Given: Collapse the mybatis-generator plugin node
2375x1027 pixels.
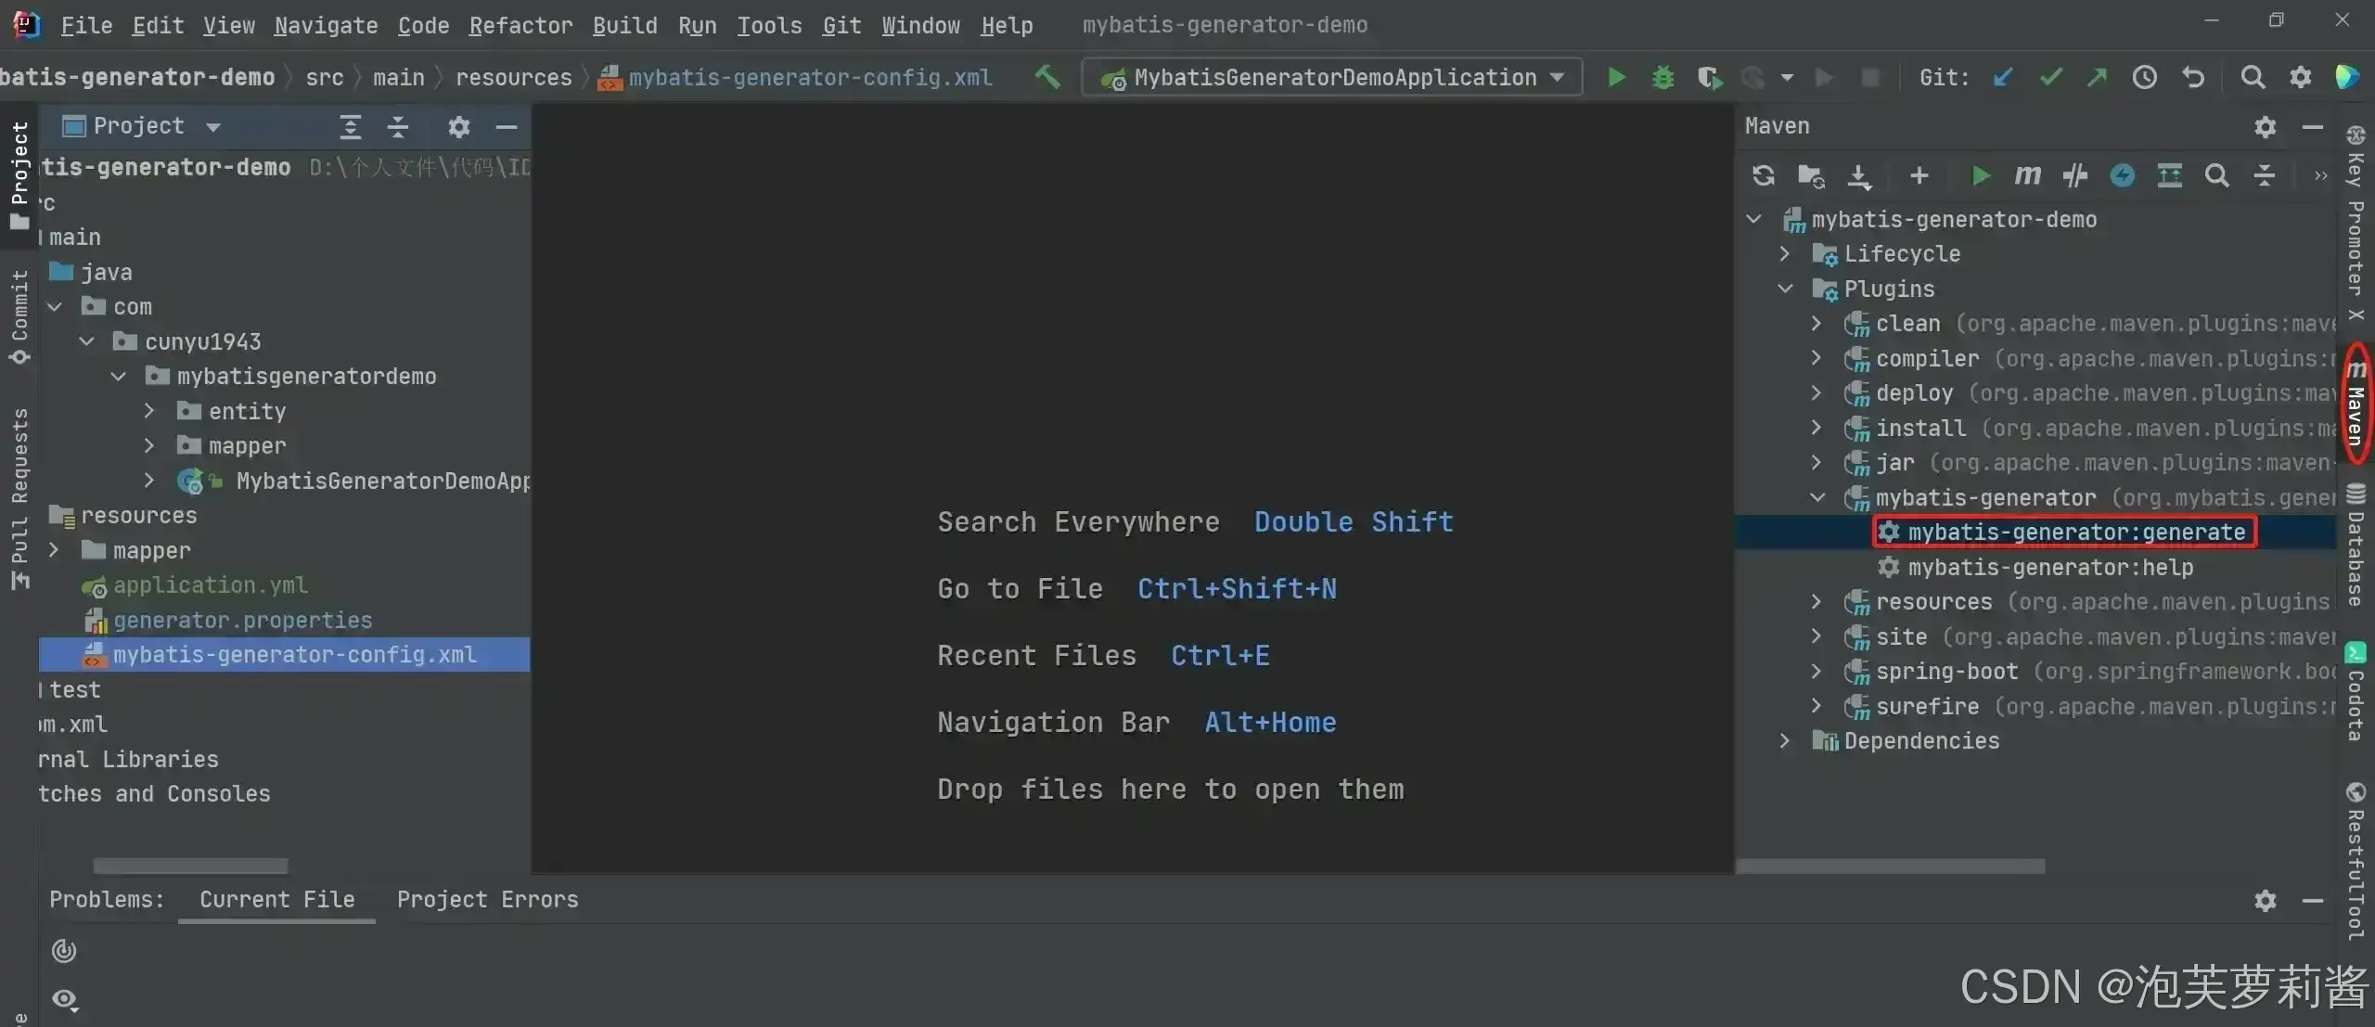Looking at the screenshot, I should pos(1816,497).
